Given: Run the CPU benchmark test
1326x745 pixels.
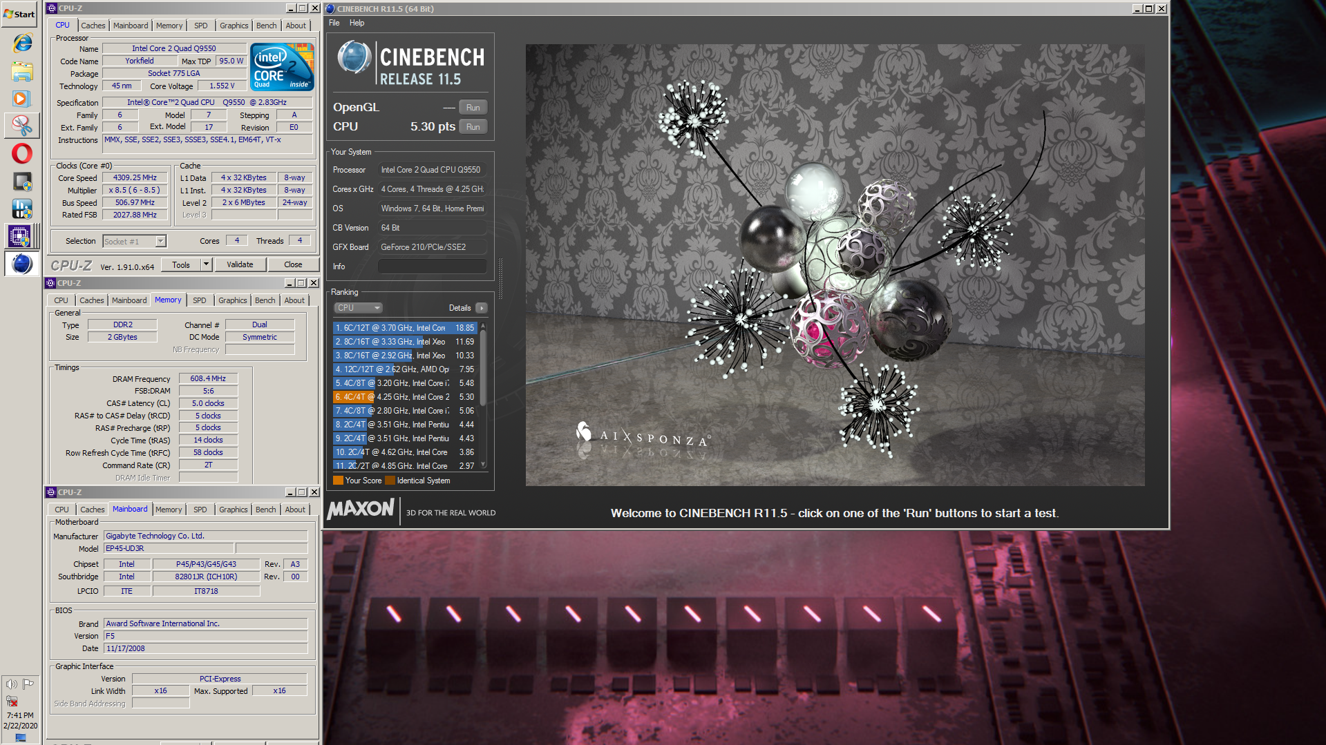Looking at the screenshot, I should [473, 127].
